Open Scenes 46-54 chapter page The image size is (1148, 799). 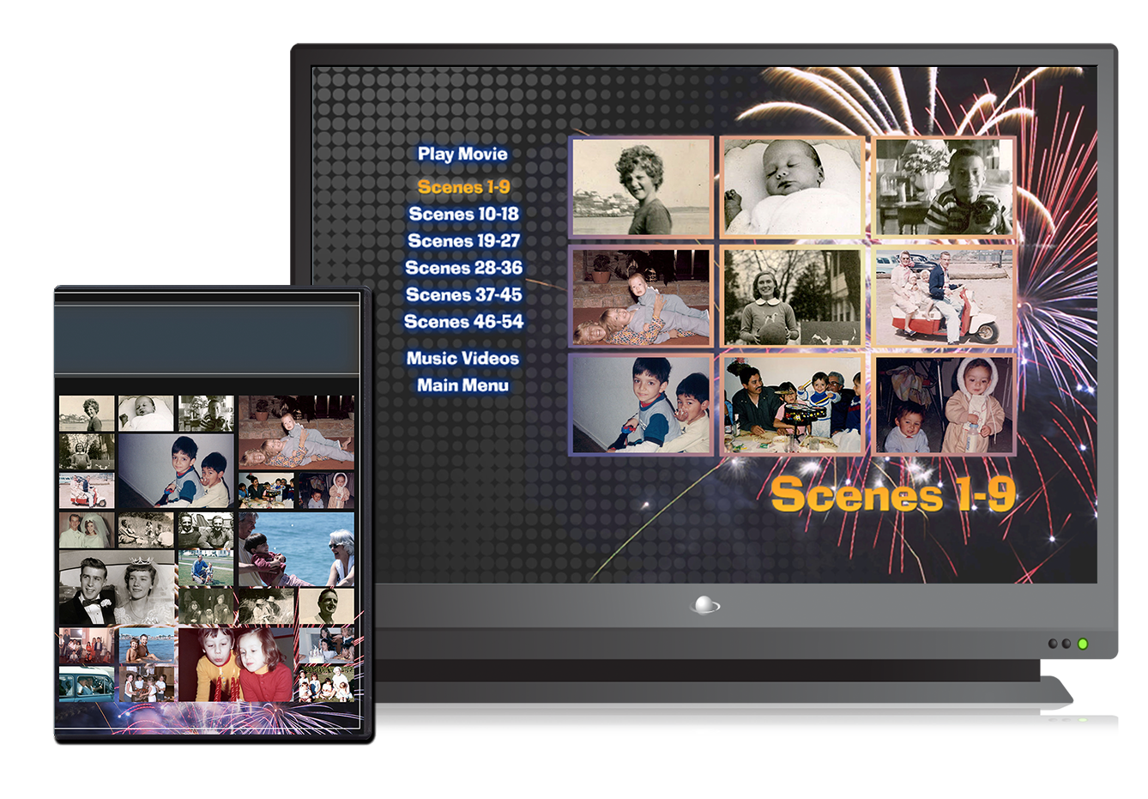tap(463, 322)
